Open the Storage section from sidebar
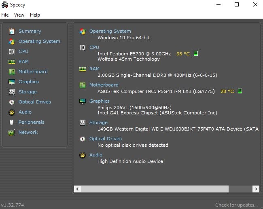 point(28,92)
